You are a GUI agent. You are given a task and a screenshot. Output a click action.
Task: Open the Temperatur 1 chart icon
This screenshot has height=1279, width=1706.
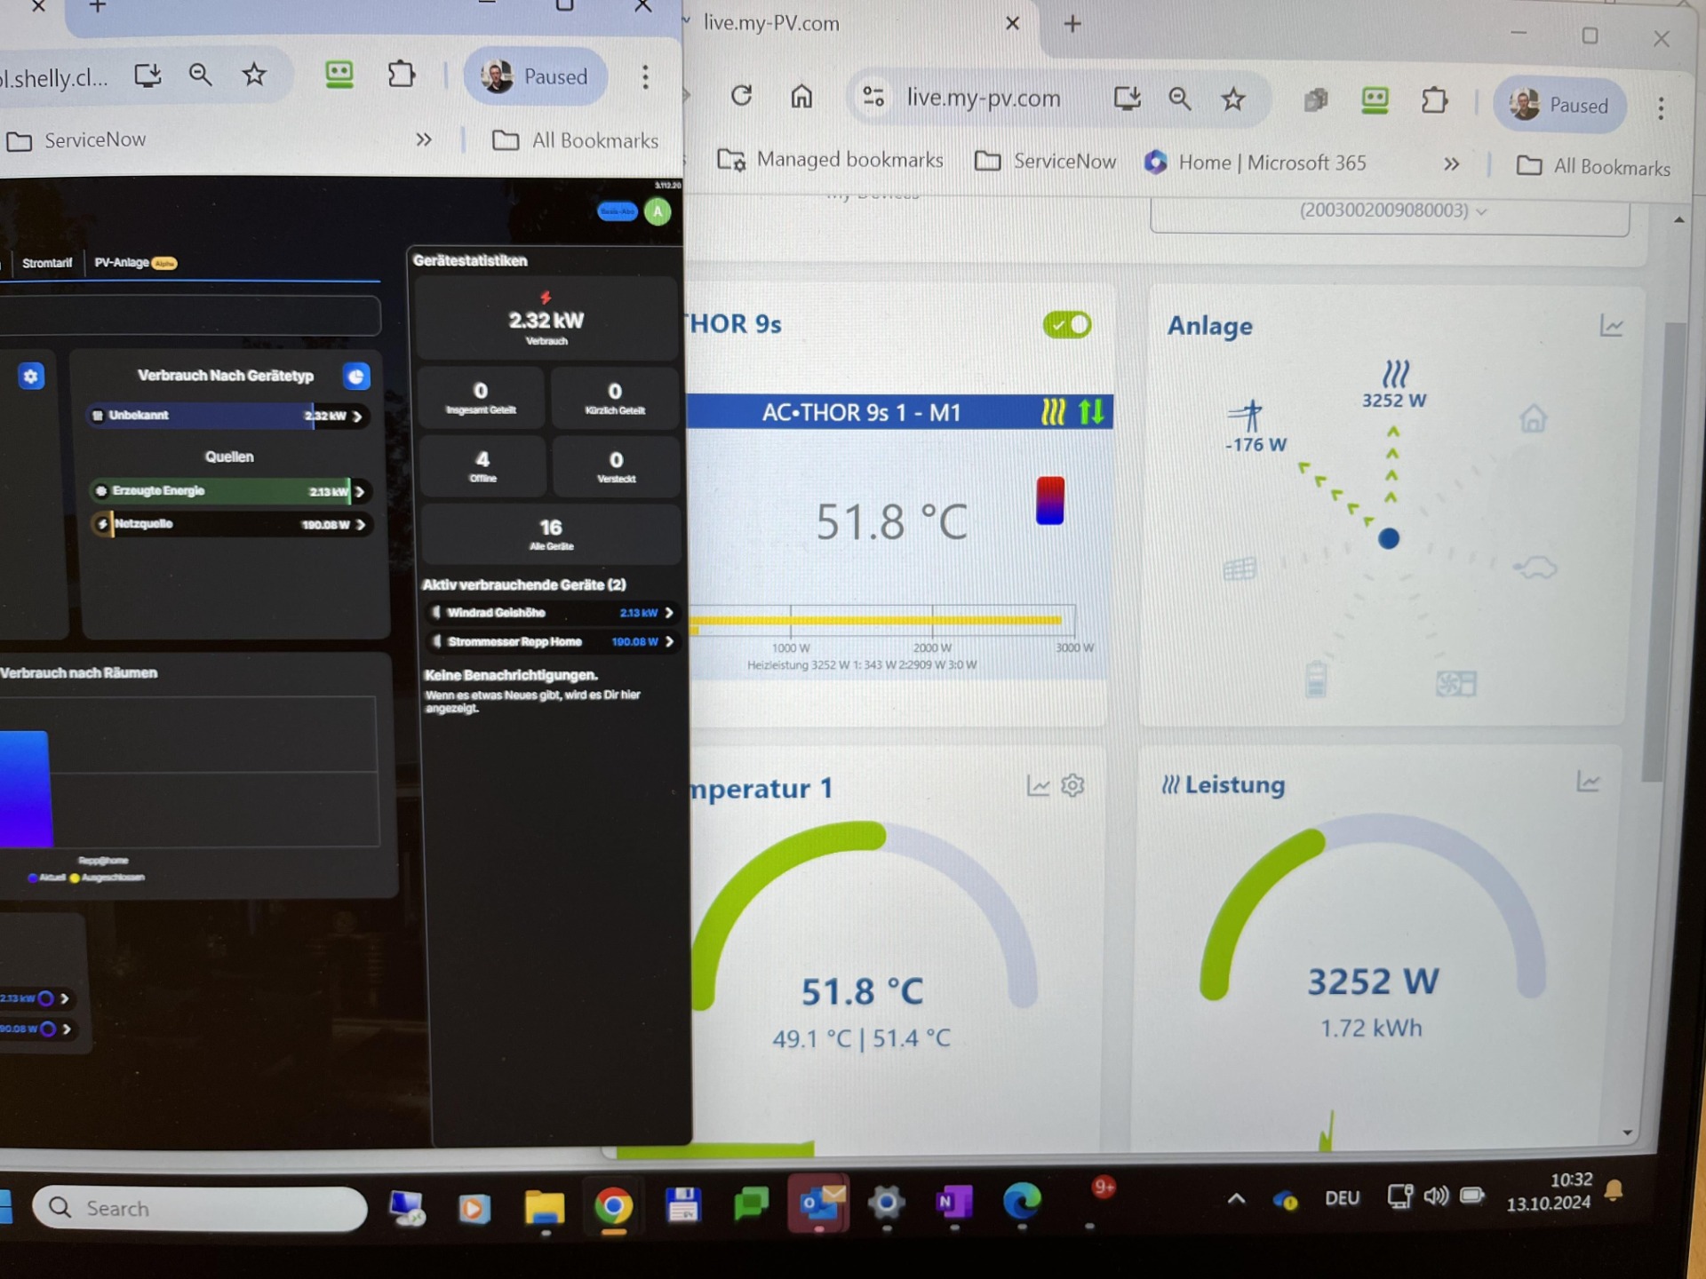[x=1038, y=786]
